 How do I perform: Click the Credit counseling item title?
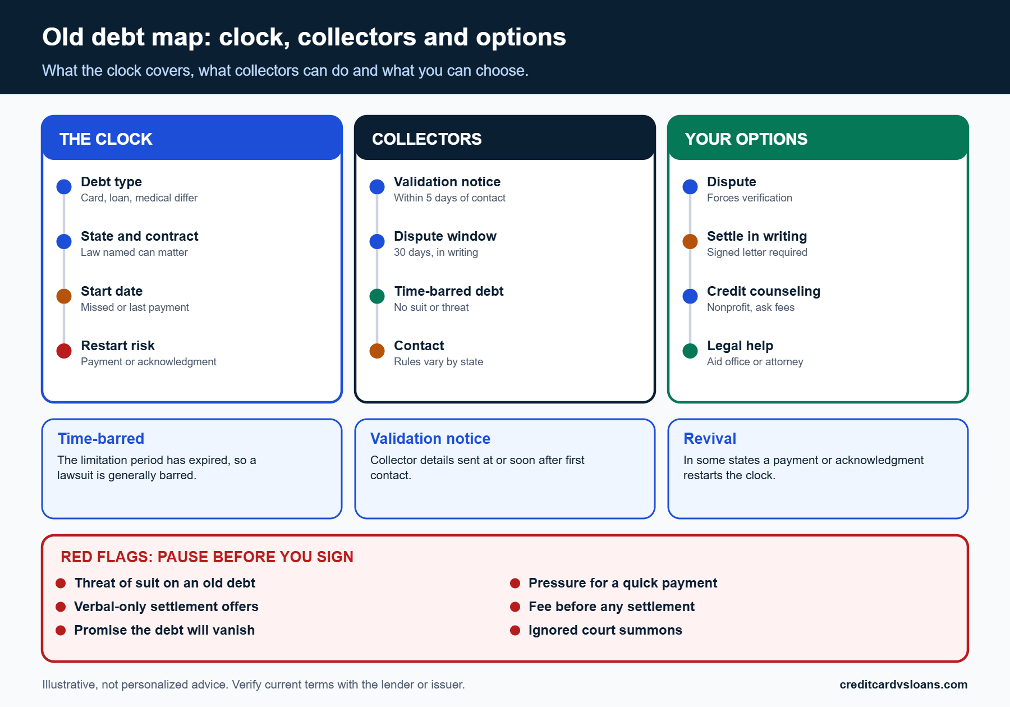click(764, 291)
